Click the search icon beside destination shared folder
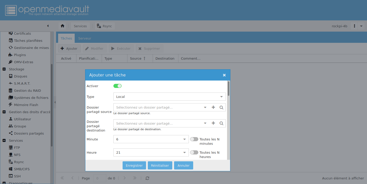 [221, 123]
